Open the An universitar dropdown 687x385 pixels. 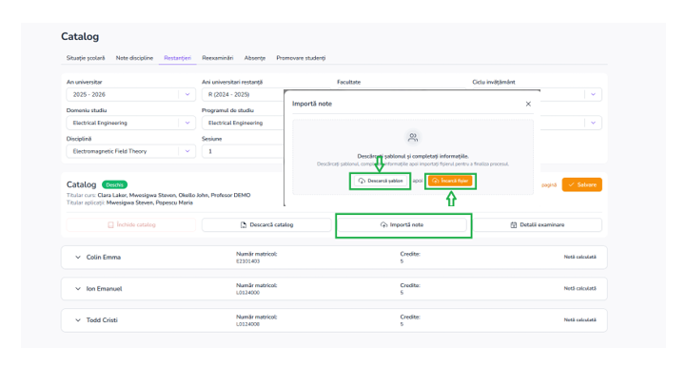point(131,94)
